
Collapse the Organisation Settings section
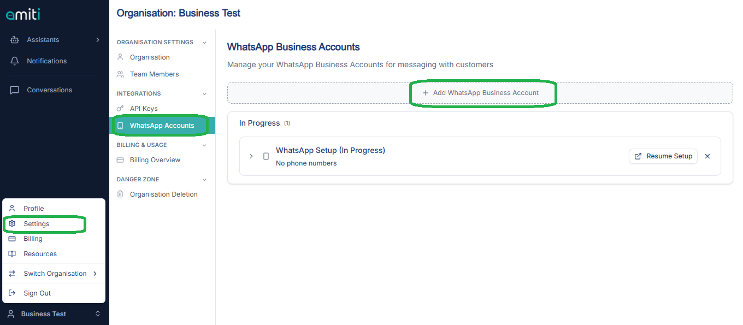click(x=204, y=43)
